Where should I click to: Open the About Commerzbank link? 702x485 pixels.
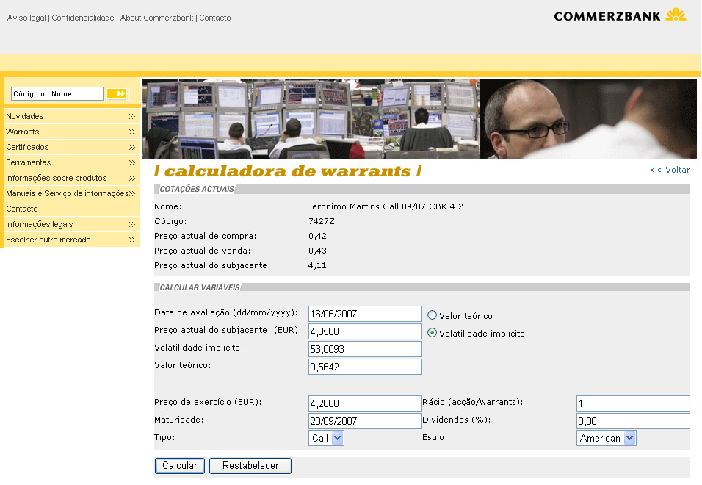point(156,18)
